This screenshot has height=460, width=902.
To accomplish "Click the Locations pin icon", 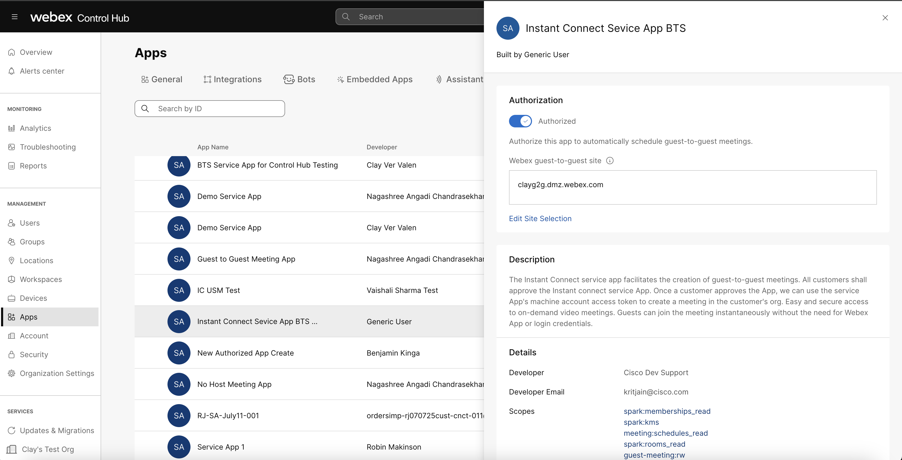I will pyautogui.click(x=11, y=261).
